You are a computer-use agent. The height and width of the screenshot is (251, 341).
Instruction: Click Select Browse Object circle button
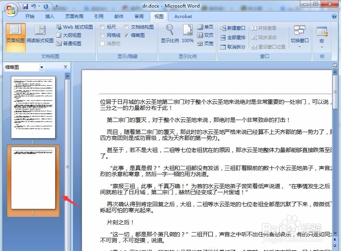(x=335, y=245)
